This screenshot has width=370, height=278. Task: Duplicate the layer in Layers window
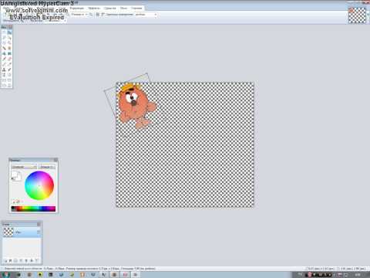pyautogui.click(x=15, y=260)
